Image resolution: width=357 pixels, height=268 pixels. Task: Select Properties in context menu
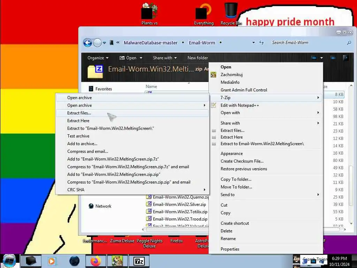(266, 249)
